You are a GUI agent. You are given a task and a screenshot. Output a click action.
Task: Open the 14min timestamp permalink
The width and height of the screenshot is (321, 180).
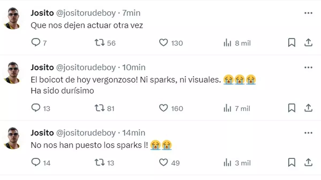[x=134, y=133]
